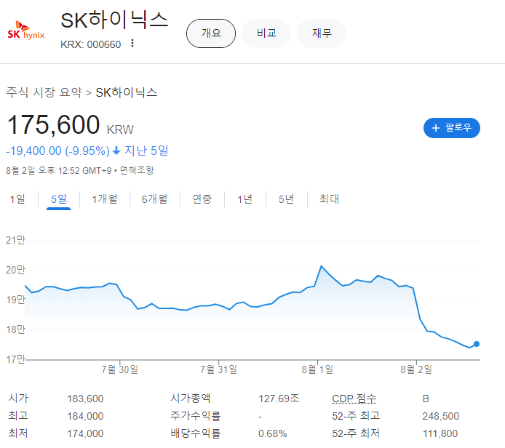505x448 pixels.
Task: Click the 8월 2일 axis label
Action: pyautogui.click(x=416, y=369)
